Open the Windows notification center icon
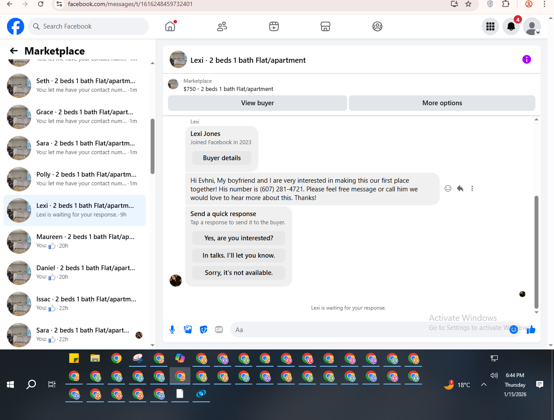554x420 pixels. tap(540, 384)
